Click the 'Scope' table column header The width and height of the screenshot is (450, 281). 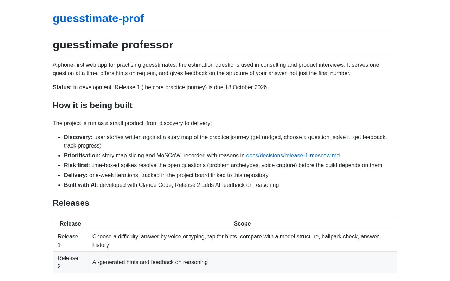coord(242,224)
